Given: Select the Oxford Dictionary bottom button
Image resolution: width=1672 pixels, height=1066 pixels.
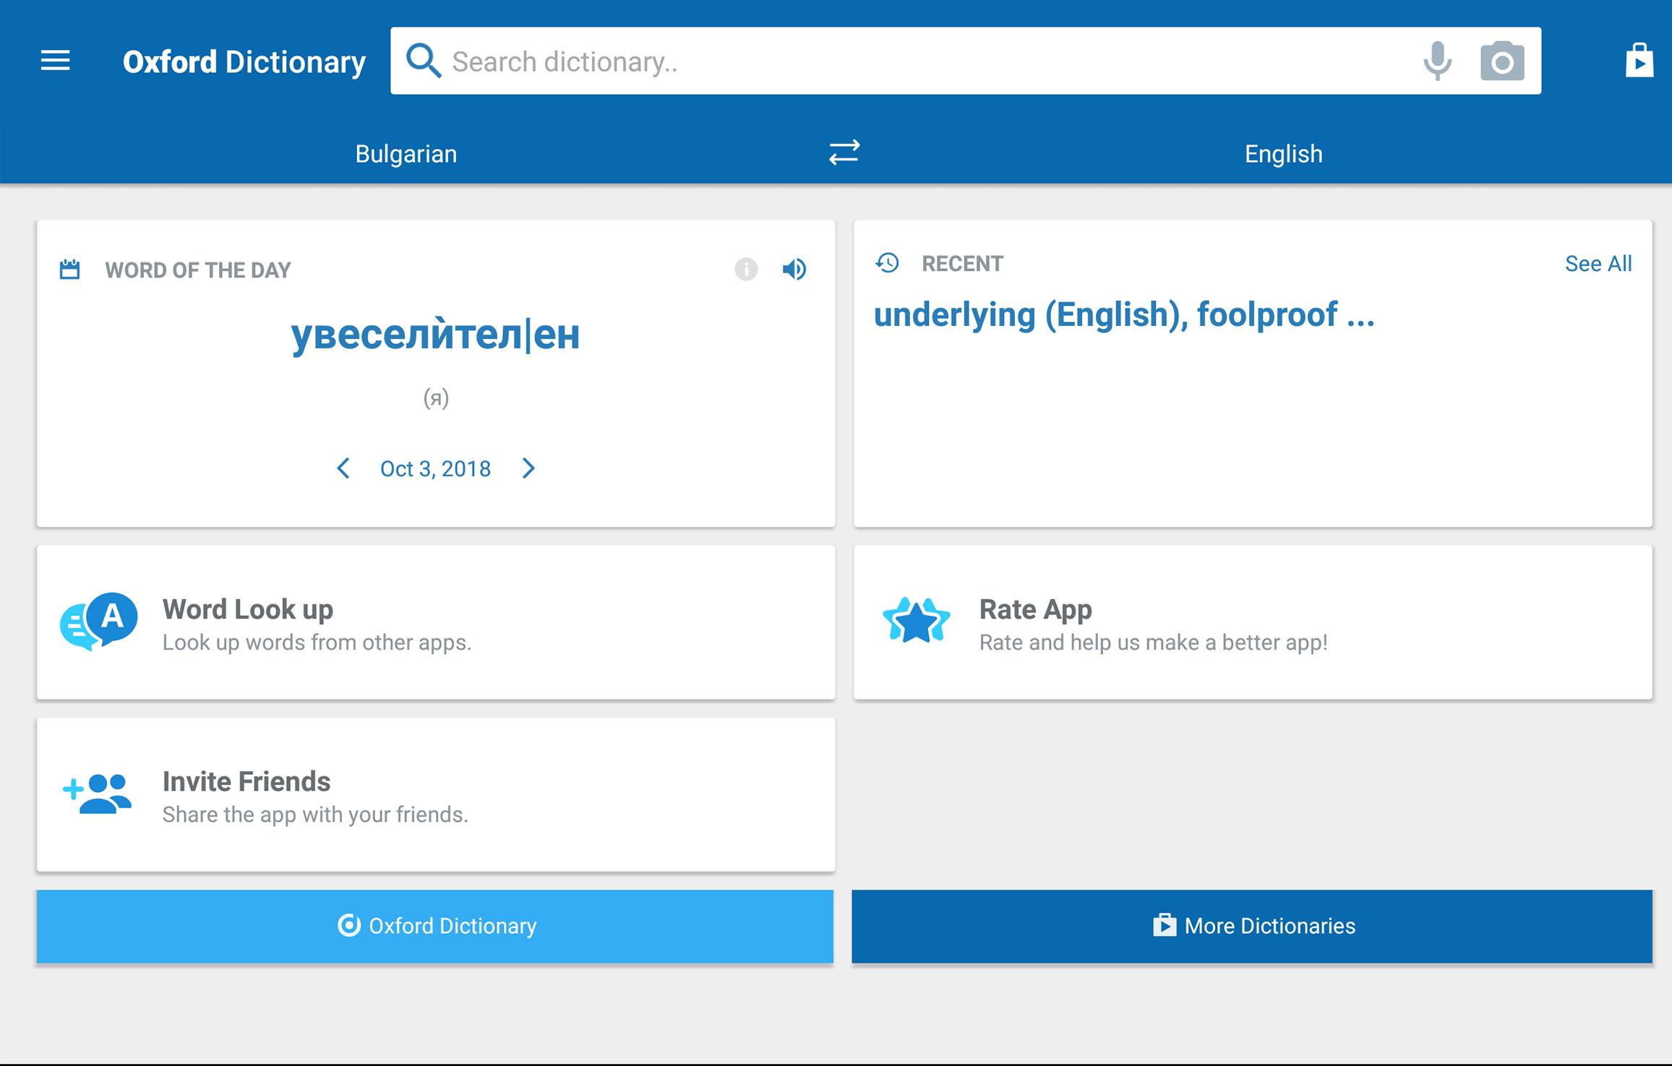Looking at the screenshot, I should click(x=435, y=927).
